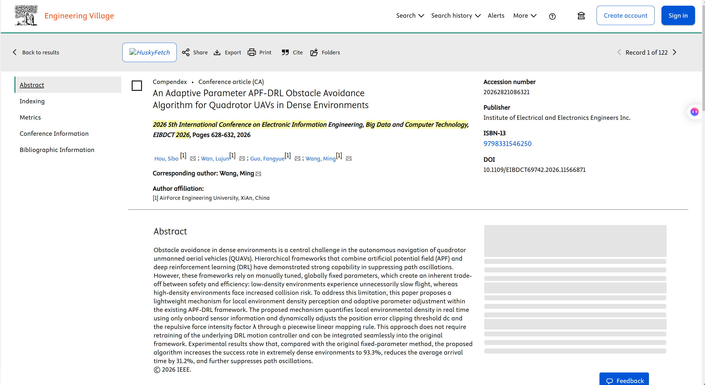Email author Guo, Fangyue envelope icon
Viewport: 705px width, 385px height.
point(298,158)
